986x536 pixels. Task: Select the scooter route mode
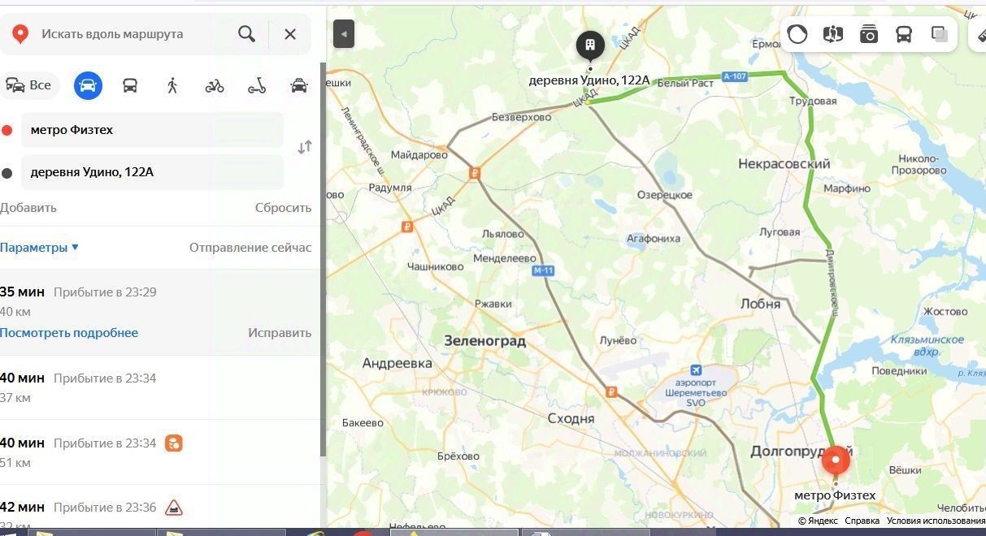pyautogui.click(x=257, y=85)
